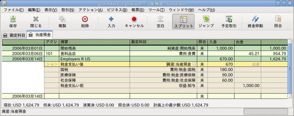
Task: Open the アクション(A) menu
Action: (91, 10)
